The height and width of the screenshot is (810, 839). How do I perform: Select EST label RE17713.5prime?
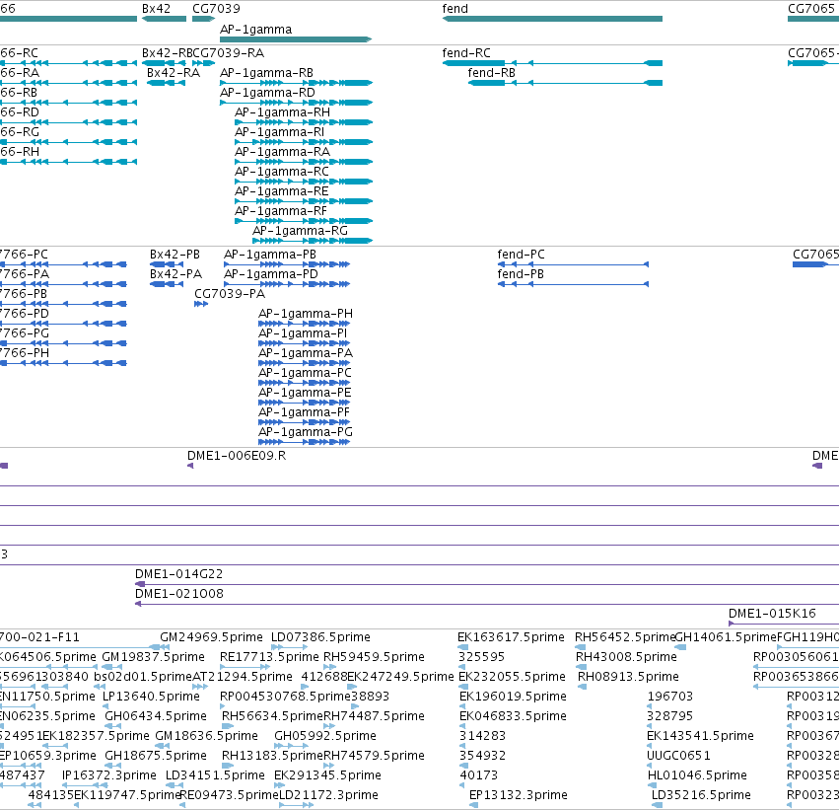coord(269,657)
